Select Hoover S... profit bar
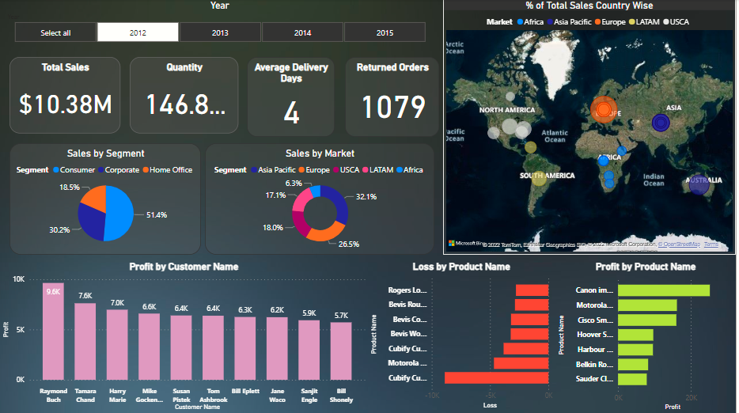 635,335
